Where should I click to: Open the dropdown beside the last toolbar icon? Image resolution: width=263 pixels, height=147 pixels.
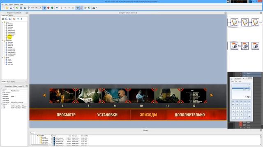tap(96, 8)
